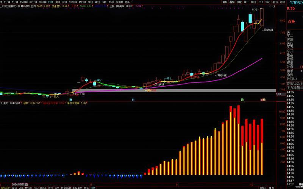The width and height of the screenshot is (303, 189).
Task: Select the 日线 daily period tab
Action: 50,2
